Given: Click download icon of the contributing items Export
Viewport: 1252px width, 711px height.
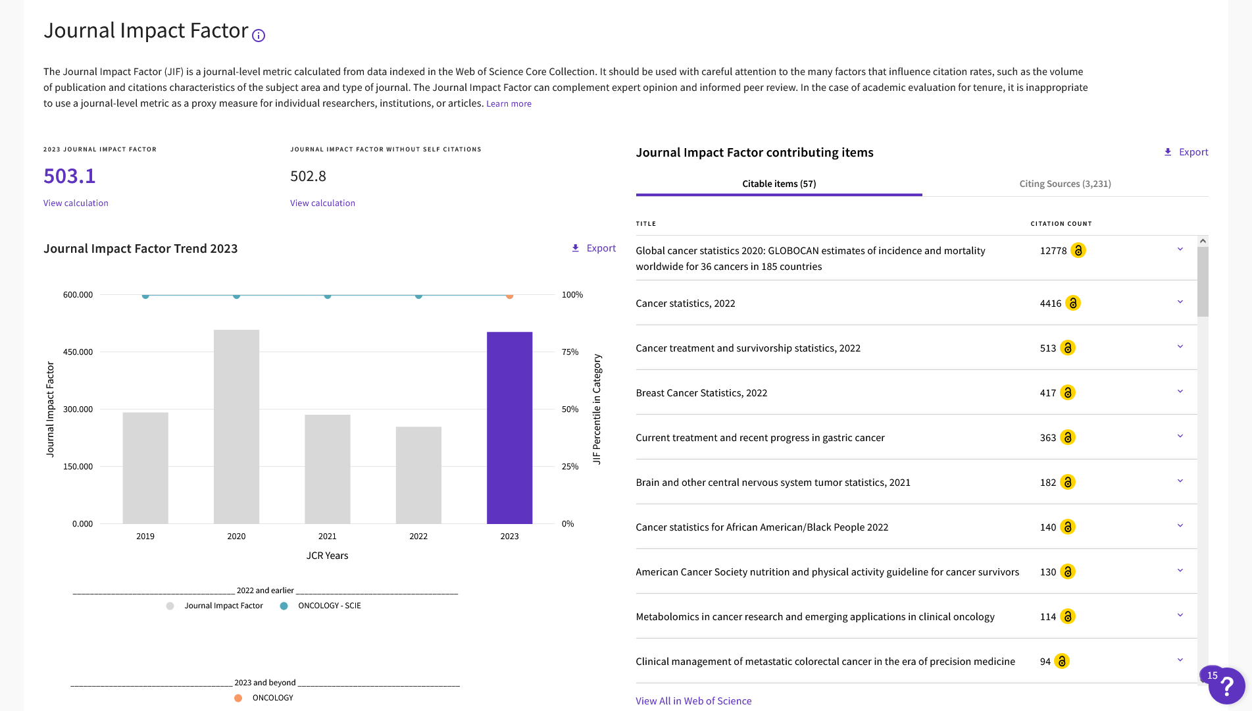Looking at the screenshot, I should pyautogui.click(x=1168, y=152).
